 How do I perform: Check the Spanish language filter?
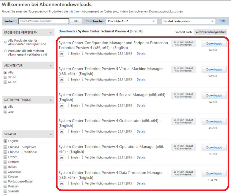tap(5, 191)
